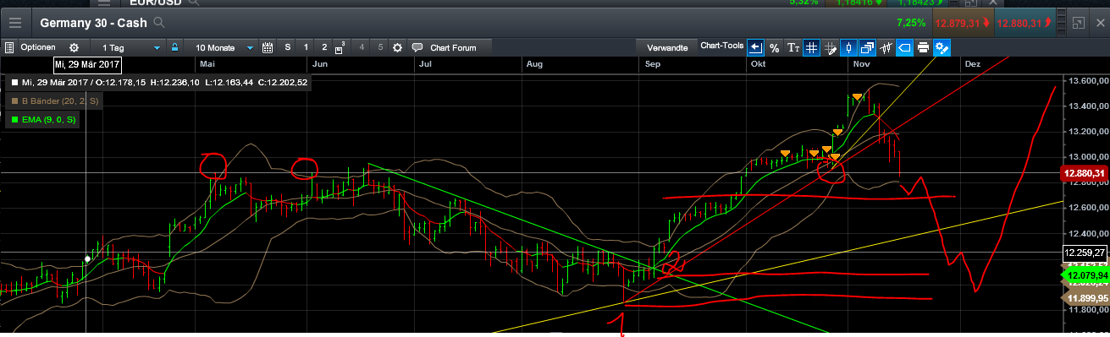Switch to the Verwandte tab
1110x337 pixels.
tap(667, 47)
